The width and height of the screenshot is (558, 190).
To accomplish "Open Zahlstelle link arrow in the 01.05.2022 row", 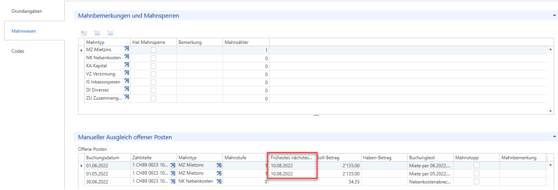I will point(173,173).
